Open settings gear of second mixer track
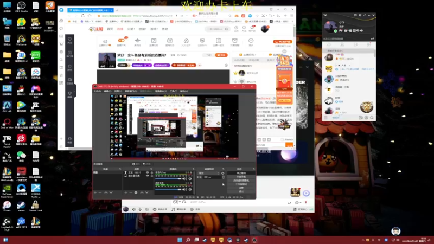Screen dimensions: 434x244 pyautogui.click(x=190, y=189)
